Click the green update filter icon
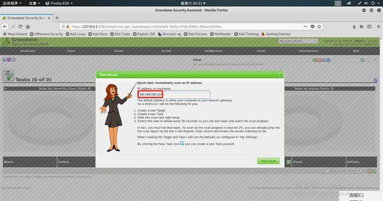Screen dimensions: 383x201 point(315,60)
